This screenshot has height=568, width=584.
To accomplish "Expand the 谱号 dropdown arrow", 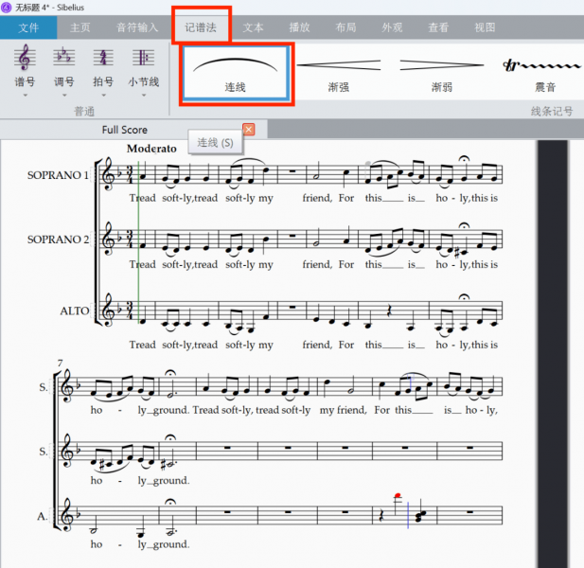I will [x=25, y=96].
